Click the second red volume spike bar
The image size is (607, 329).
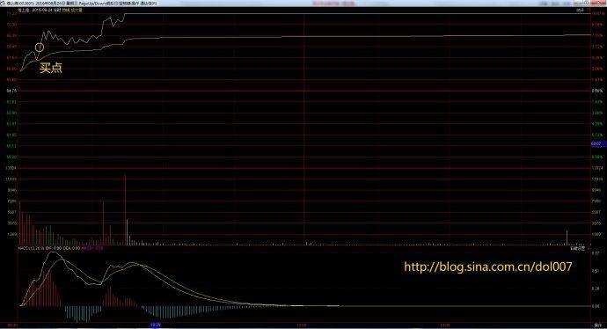click(103, 223)
